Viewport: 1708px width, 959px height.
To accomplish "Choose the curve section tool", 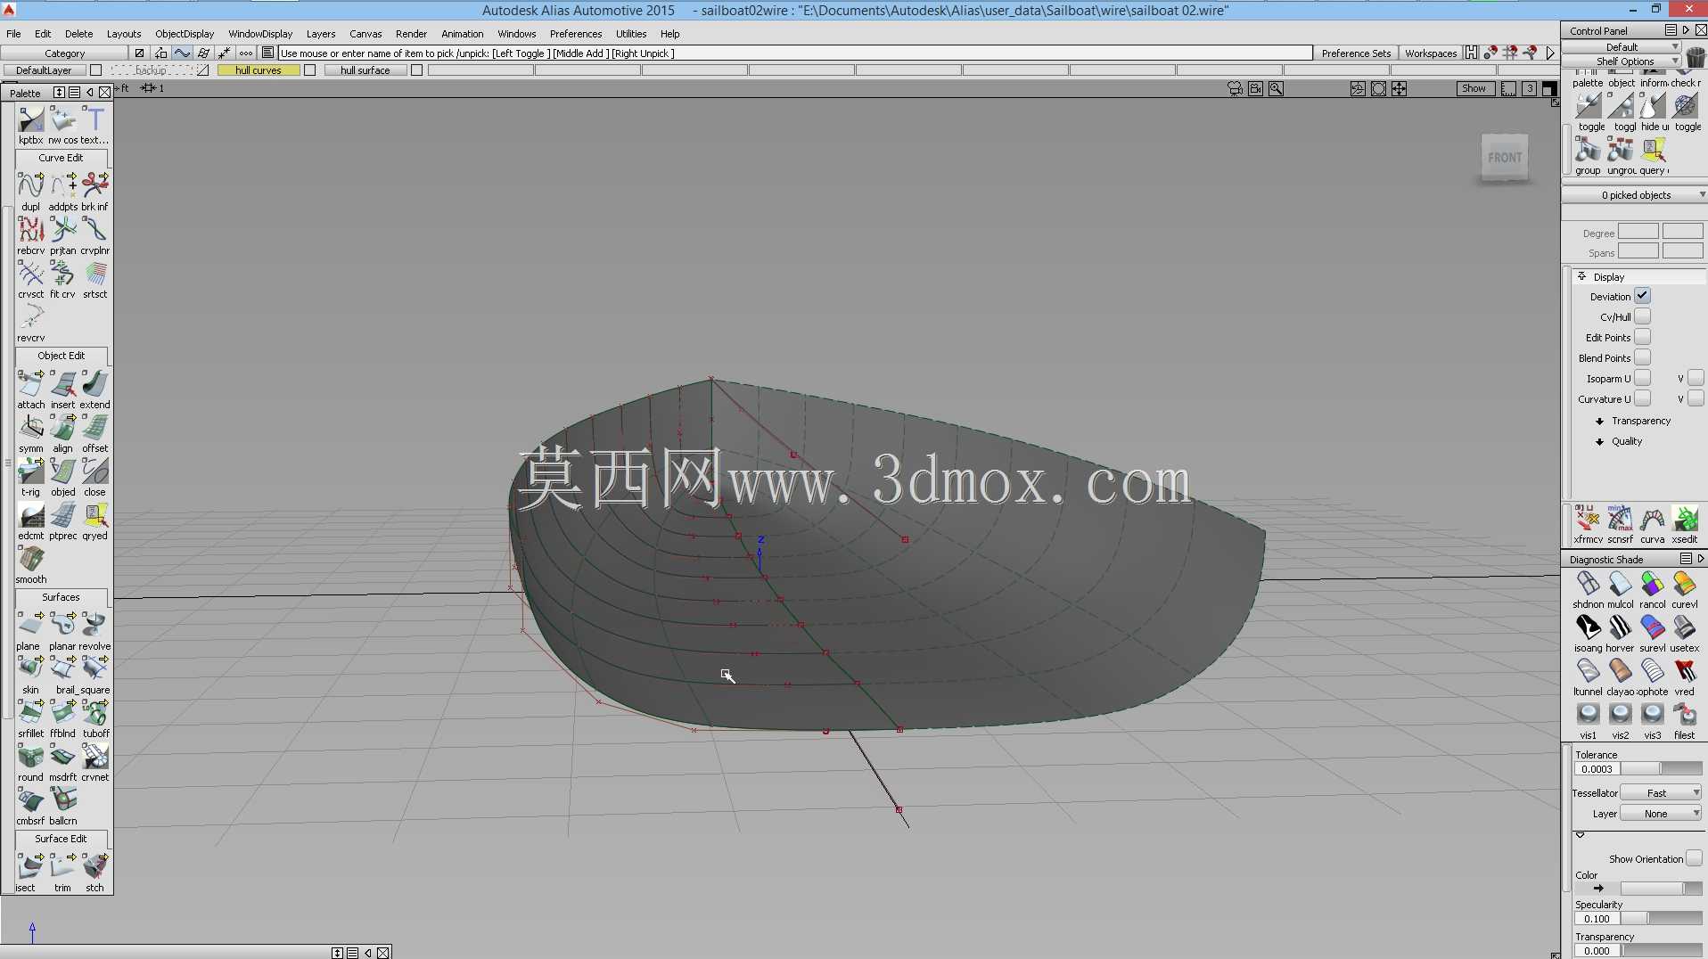I will coord(30,274).
